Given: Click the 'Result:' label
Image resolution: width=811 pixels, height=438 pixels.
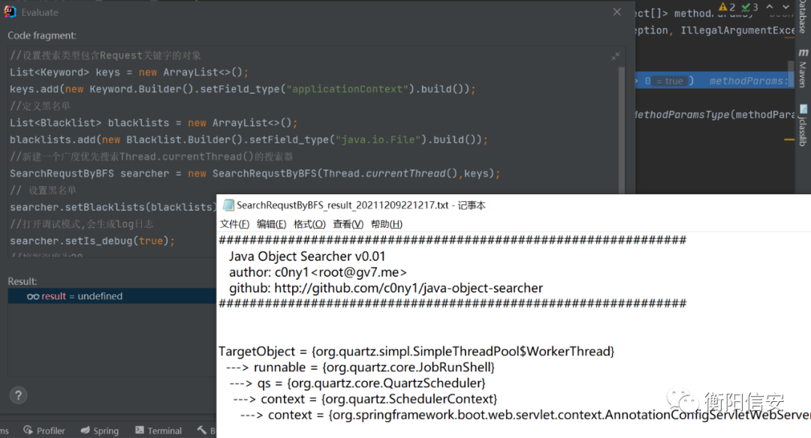Looking at the screenshot, I should [x=23, y=281].
